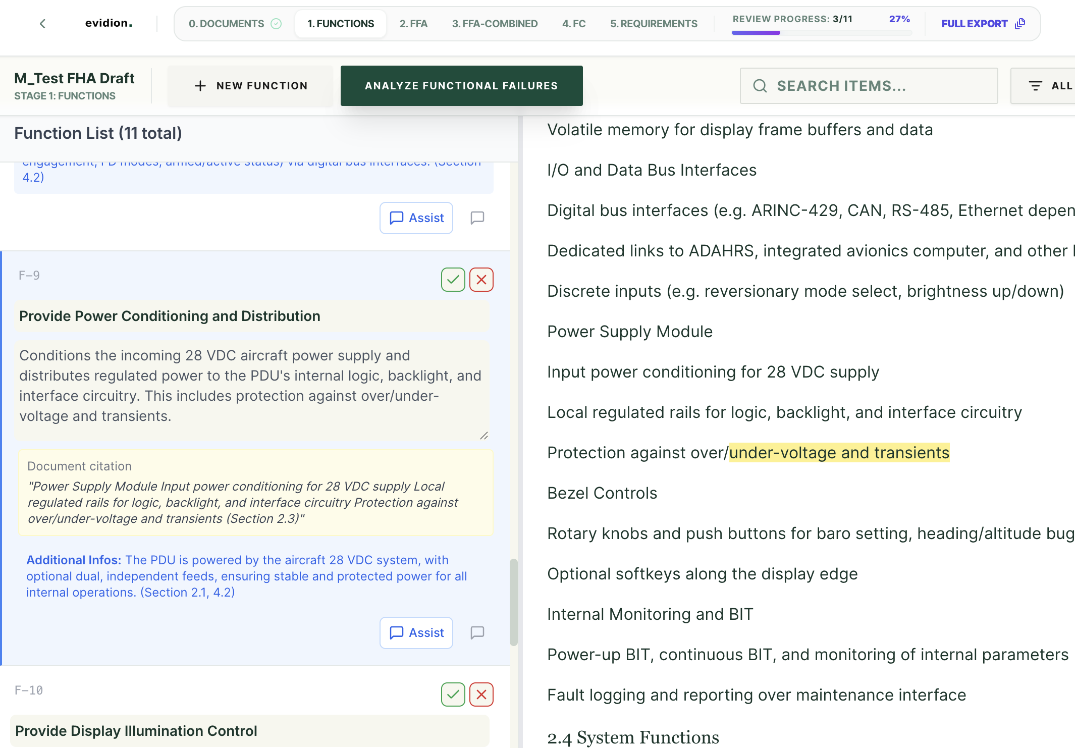This screenshot has width=1075, height=748.
Task: Focus the Search Items input field
Action: [878, 86]
